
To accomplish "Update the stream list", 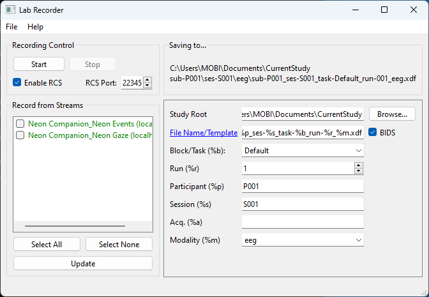I will point(83,263).
